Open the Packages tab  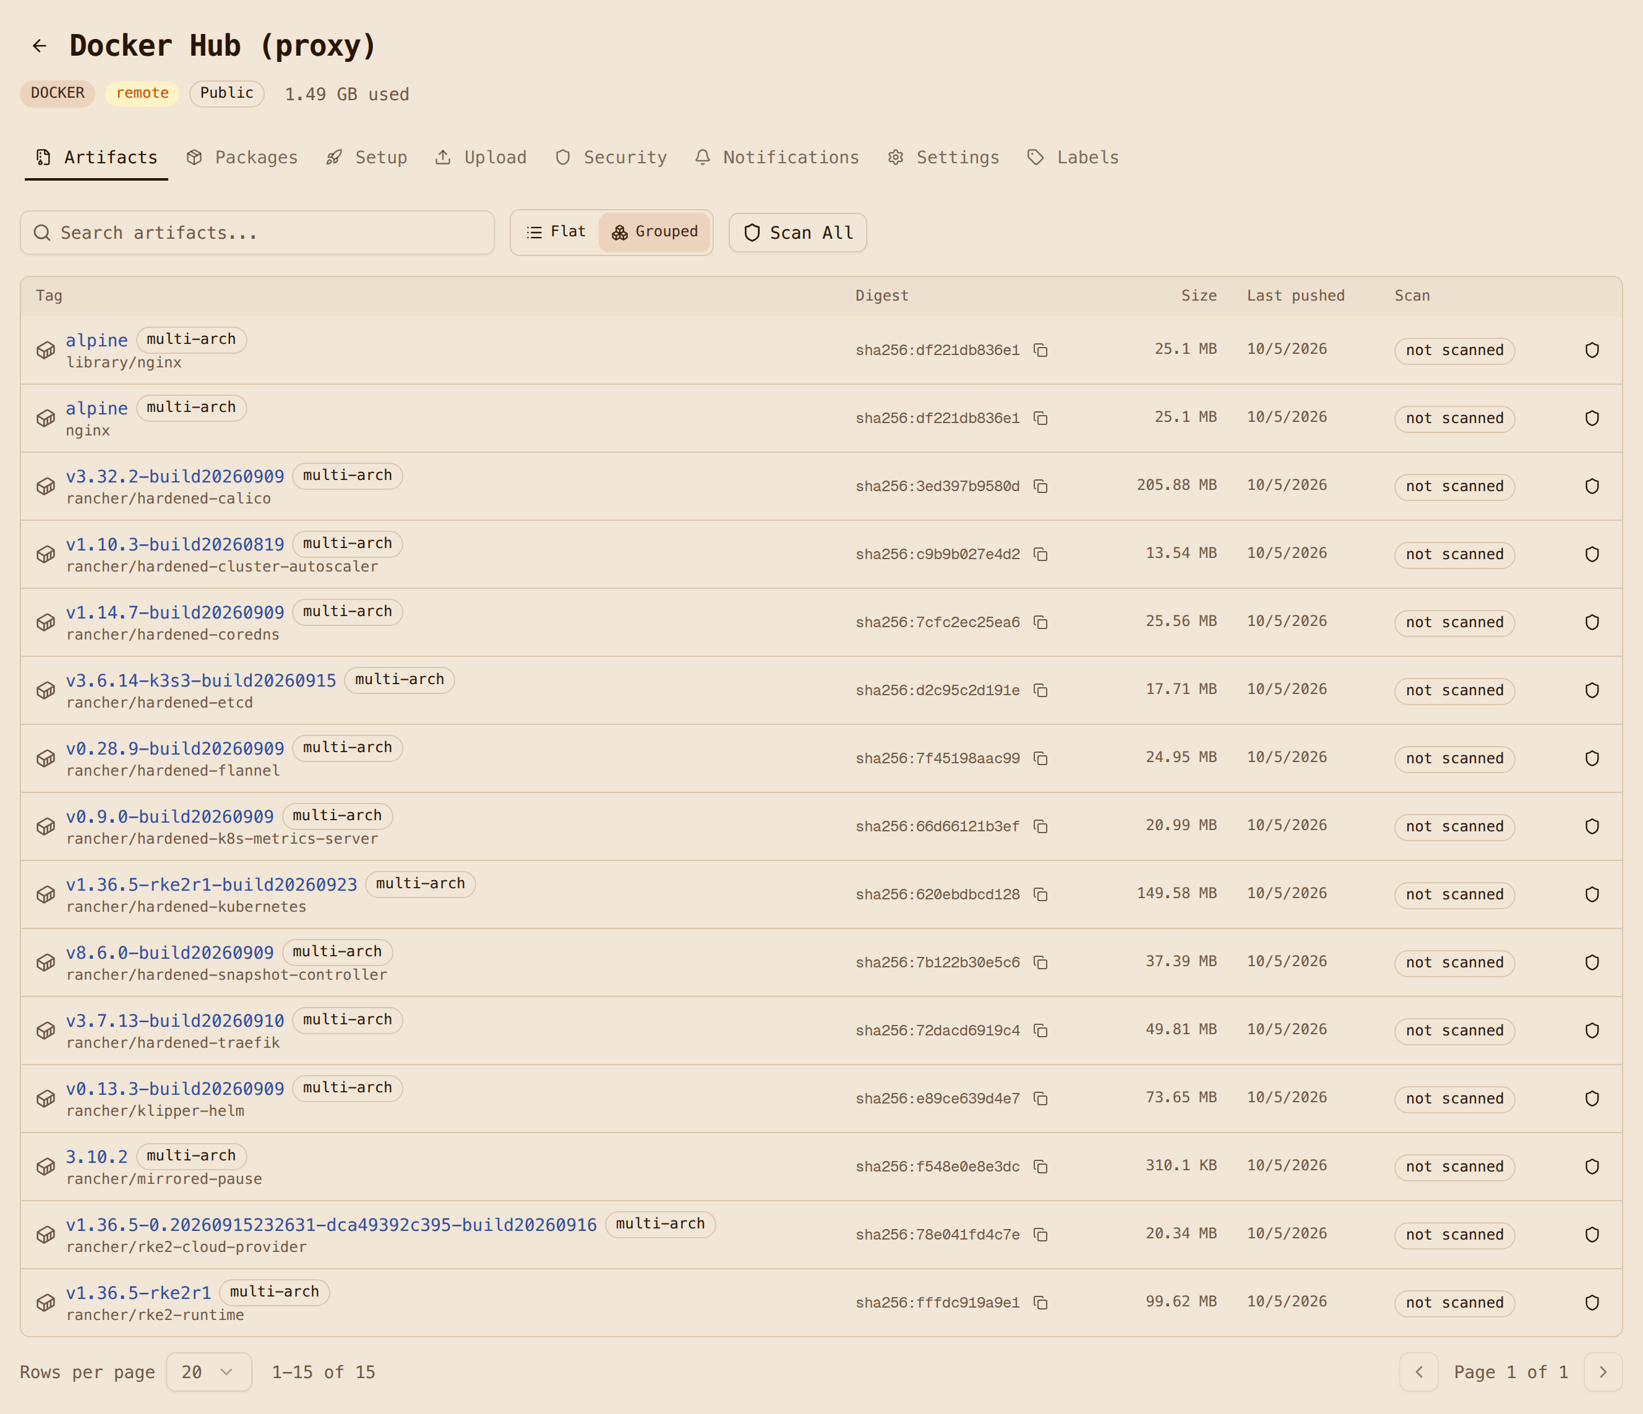pyautogui.click(x=242, y=158)
